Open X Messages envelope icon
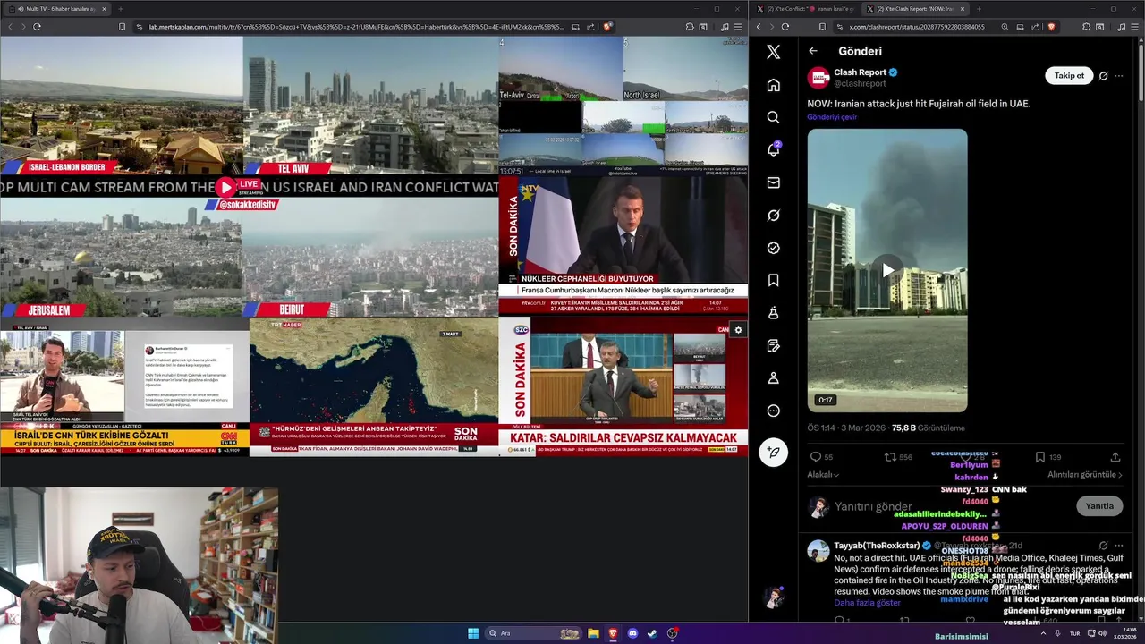The width and height of the screenshot is (1145, 644). tap(773, 182)
